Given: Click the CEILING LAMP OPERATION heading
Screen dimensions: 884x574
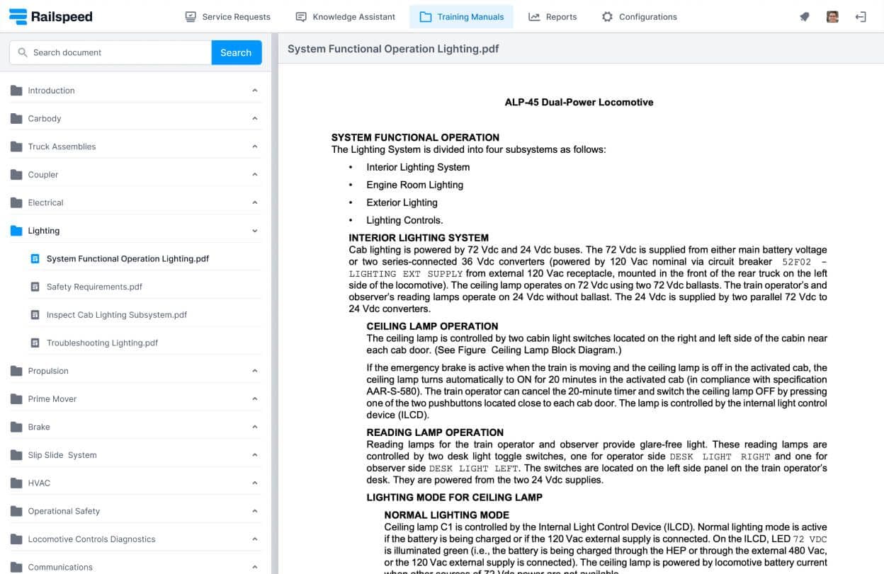Looking at the screenshot, I should point(432,326).
